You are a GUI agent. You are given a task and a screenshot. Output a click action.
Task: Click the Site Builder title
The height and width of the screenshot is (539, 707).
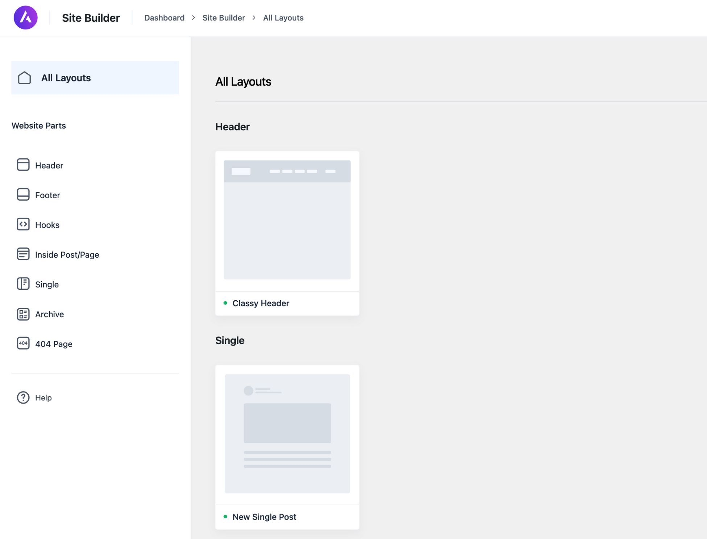pyautogui.click(x=91, y=18)
